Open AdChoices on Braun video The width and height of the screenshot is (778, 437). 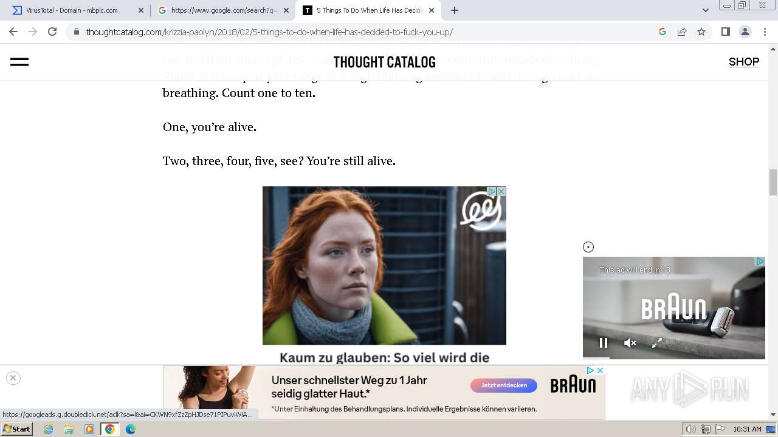(x=760, y=262)
